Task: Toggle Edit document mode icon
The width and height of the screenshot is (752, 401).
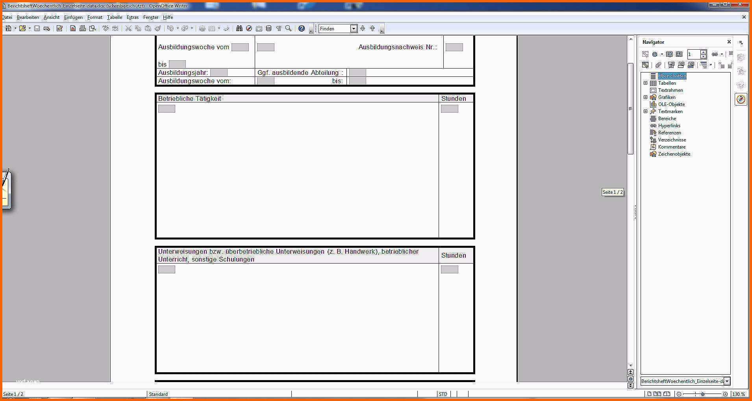Action: click(x=60, y=28)
